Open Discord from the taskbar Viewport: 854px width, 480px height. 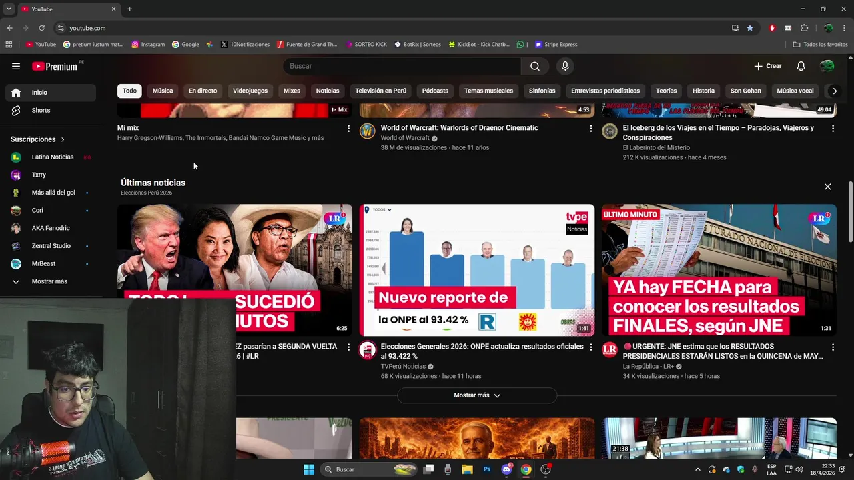click(x=506, y=469)
